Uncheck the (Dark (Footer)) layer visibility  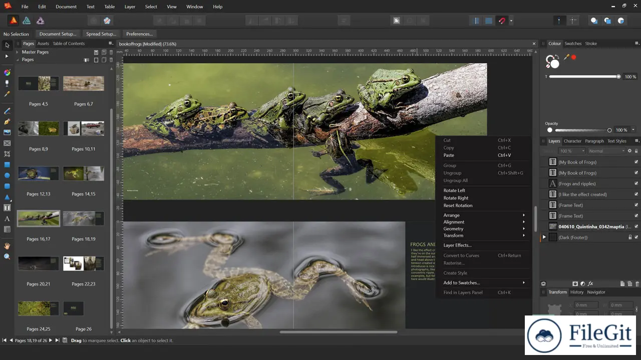636,237
